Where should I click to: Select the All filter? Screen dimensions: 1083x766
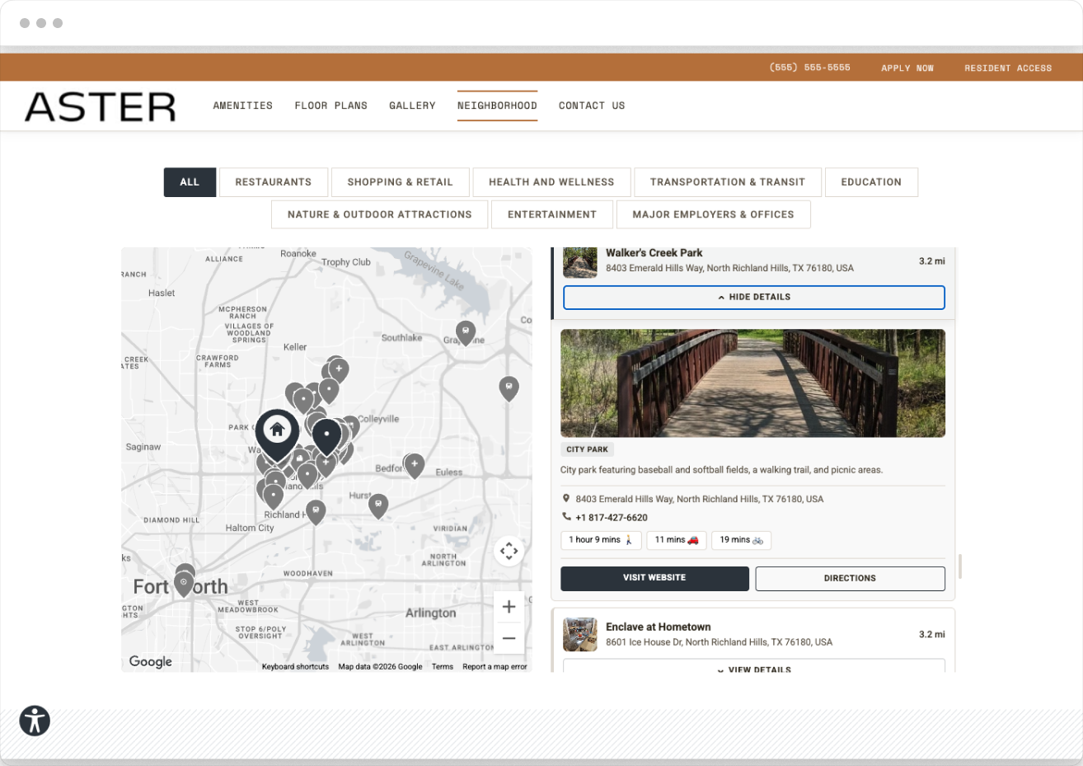(x=190, y=182)
